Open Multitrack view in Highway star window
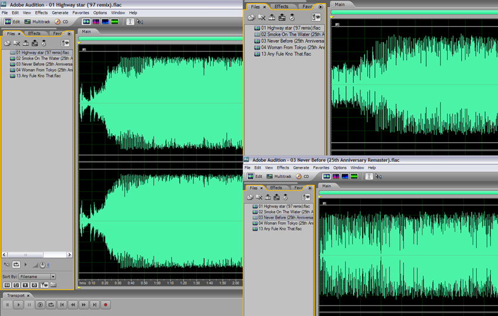This screenshot has height=316, width=498. [x=37, y=22]
